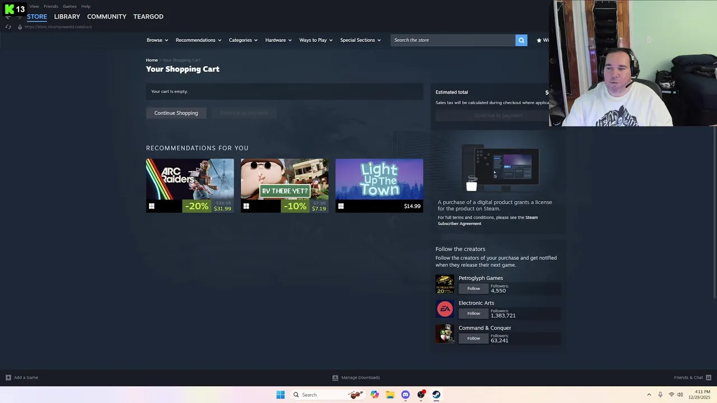Click Windows platform icon on Light Up The Town

pos(341,206)
